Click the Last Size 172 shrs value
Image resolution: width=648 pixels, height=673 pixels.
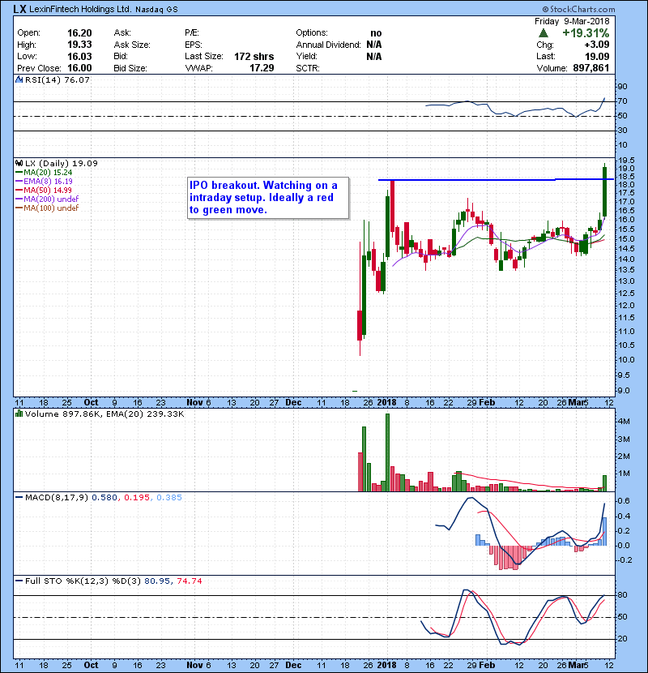[254, 56]
